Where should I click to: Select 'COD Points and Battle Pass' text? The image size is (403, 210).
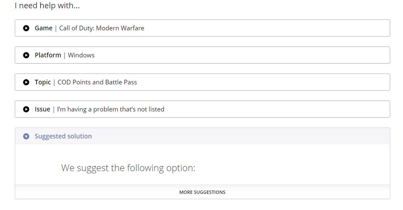click(97, 82)
